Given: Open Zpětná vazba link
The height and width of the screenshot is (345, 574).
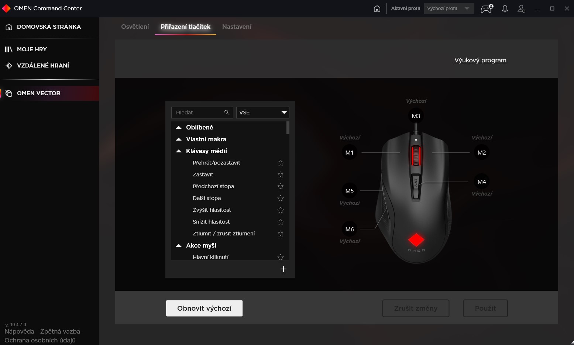Looking at the screenshot, I should point(60,331).
